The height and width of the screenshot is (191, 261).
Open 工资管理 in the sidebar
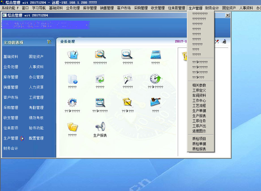36,97
